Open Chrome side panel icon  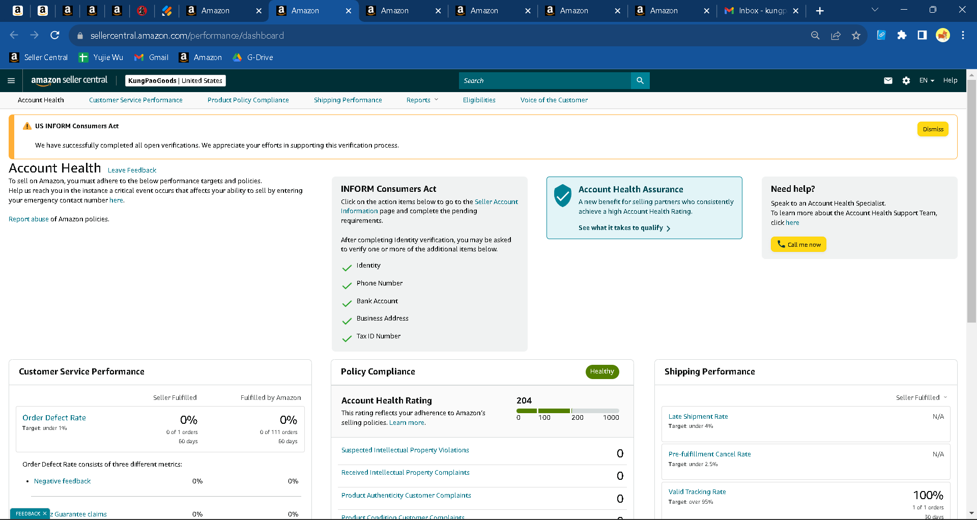[922, 35]
